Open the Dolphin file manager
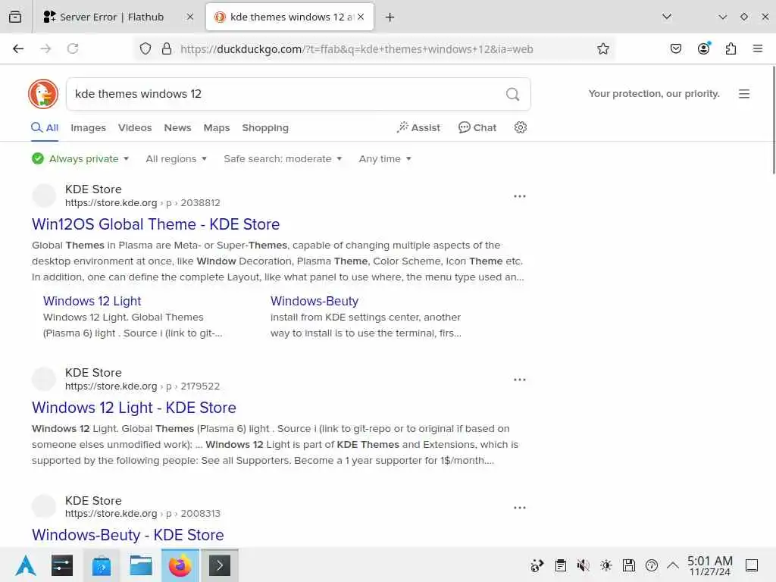This screenshot has height=582, width=776. point(140,565)
